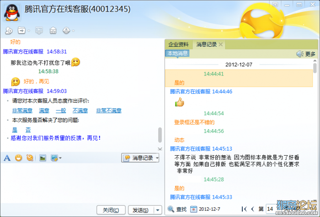
Task: Expand the 消息记录 button dropdown arrow
Action: tap(157, 158)
